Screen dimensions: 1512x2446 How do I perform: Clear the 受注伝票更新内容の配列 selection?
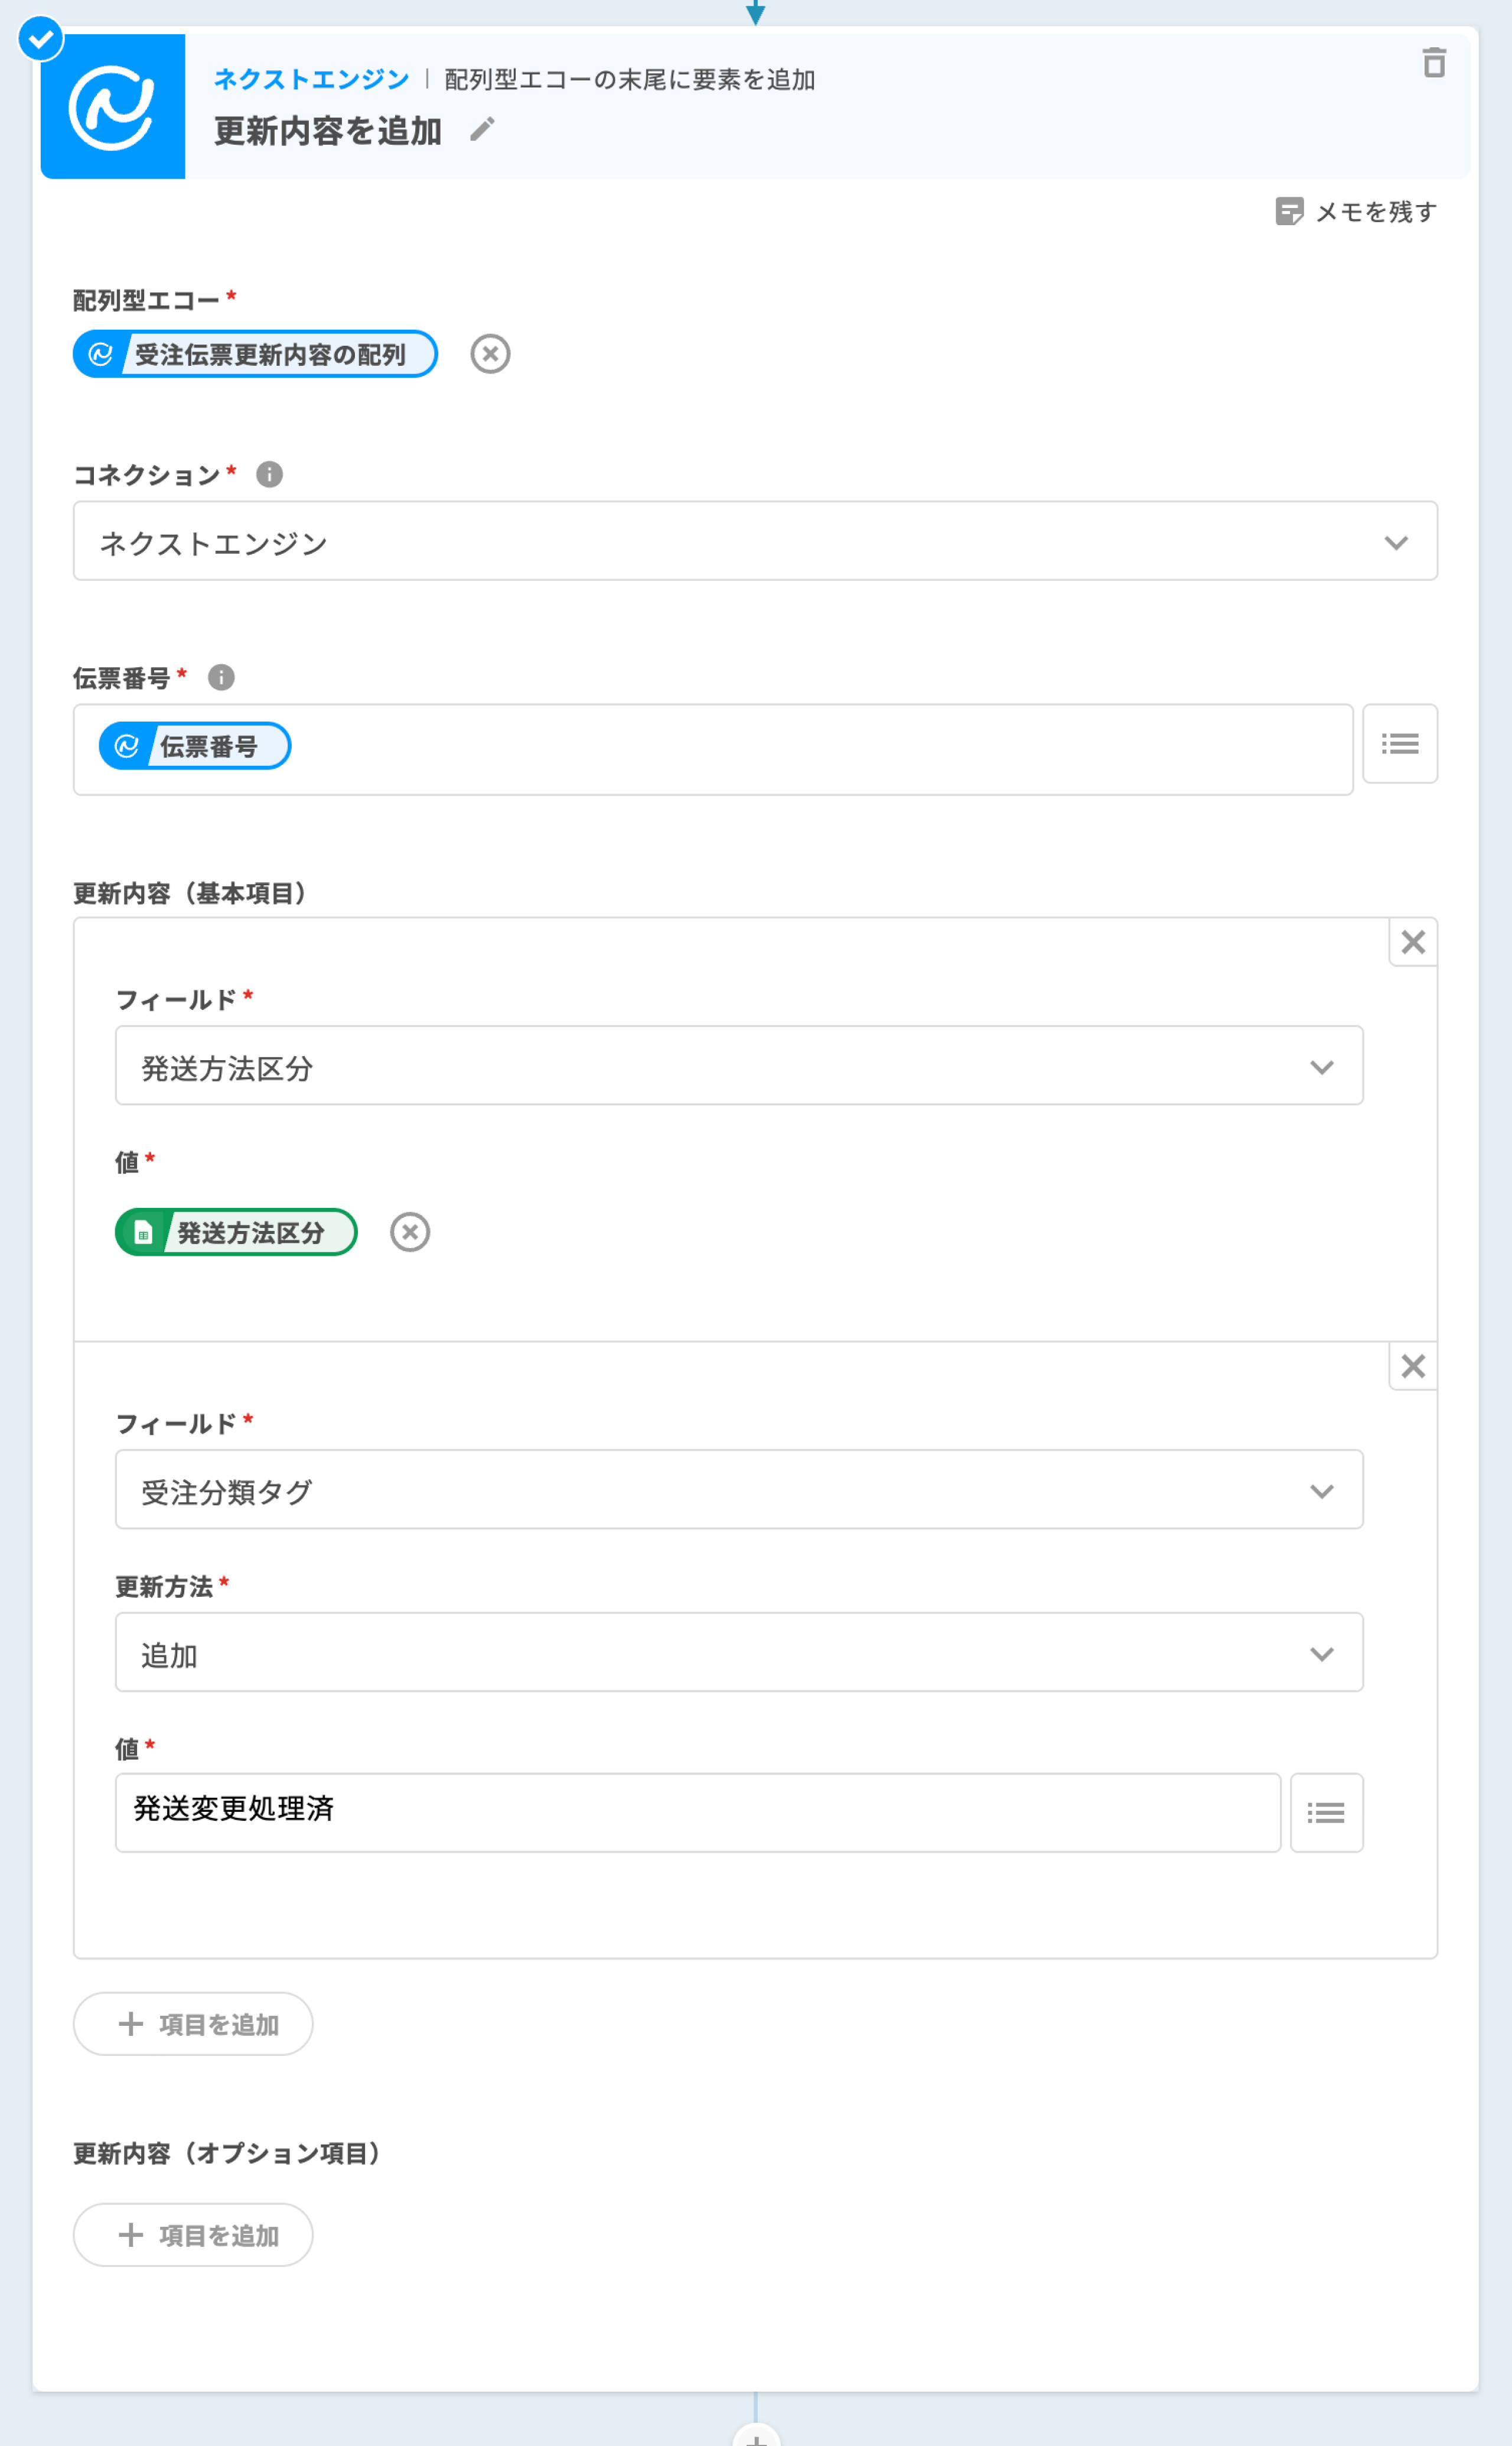tap(490, 354)
